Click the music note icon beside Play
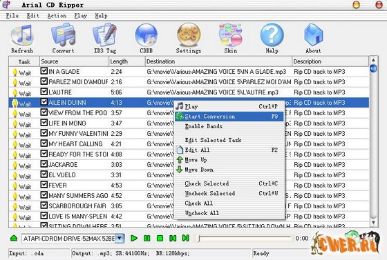The image size is (387, 260). [180, 106]
